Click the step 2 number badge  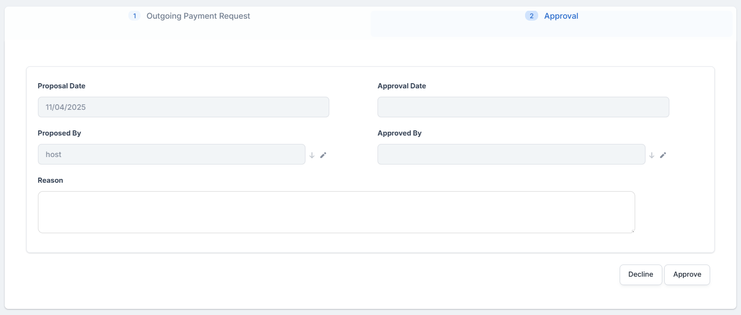tap(531, 16)
